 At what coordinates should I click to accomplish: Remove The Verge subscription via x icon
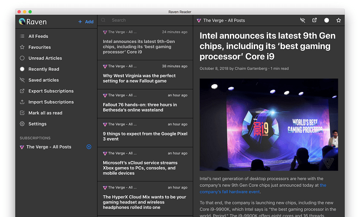coord(89,147)
